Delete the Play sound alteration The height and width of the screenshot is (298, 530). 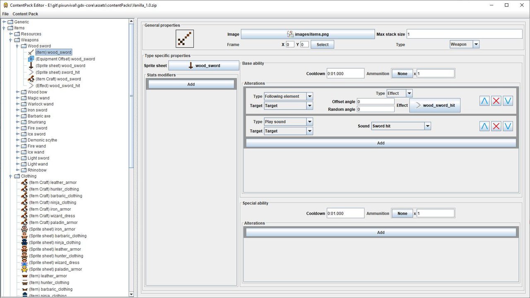click(496, 126)
